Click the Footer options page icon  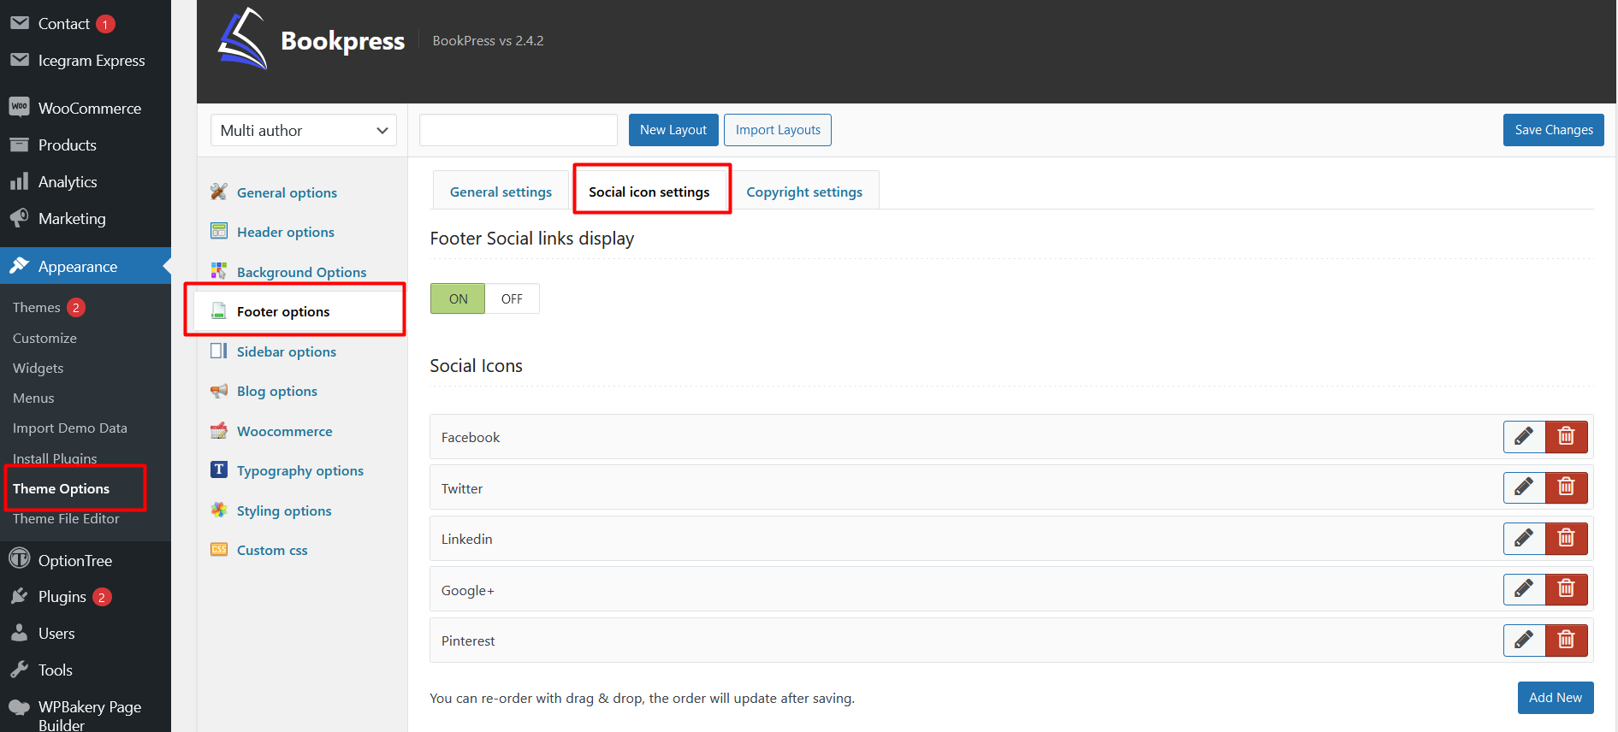(x=219, y=310)
